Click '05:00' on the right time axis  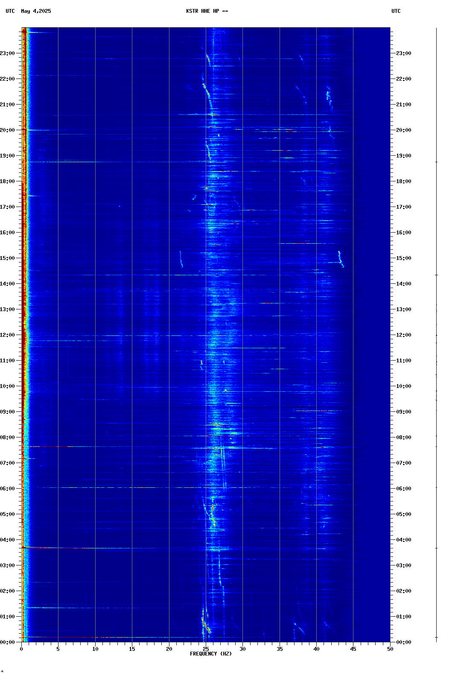click(404, 514)
